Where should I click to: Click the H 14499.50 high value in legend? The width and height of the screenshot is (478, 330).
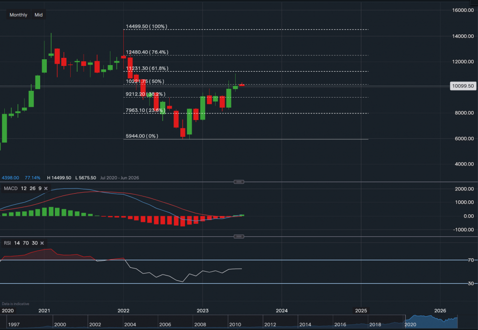(58, 177)
